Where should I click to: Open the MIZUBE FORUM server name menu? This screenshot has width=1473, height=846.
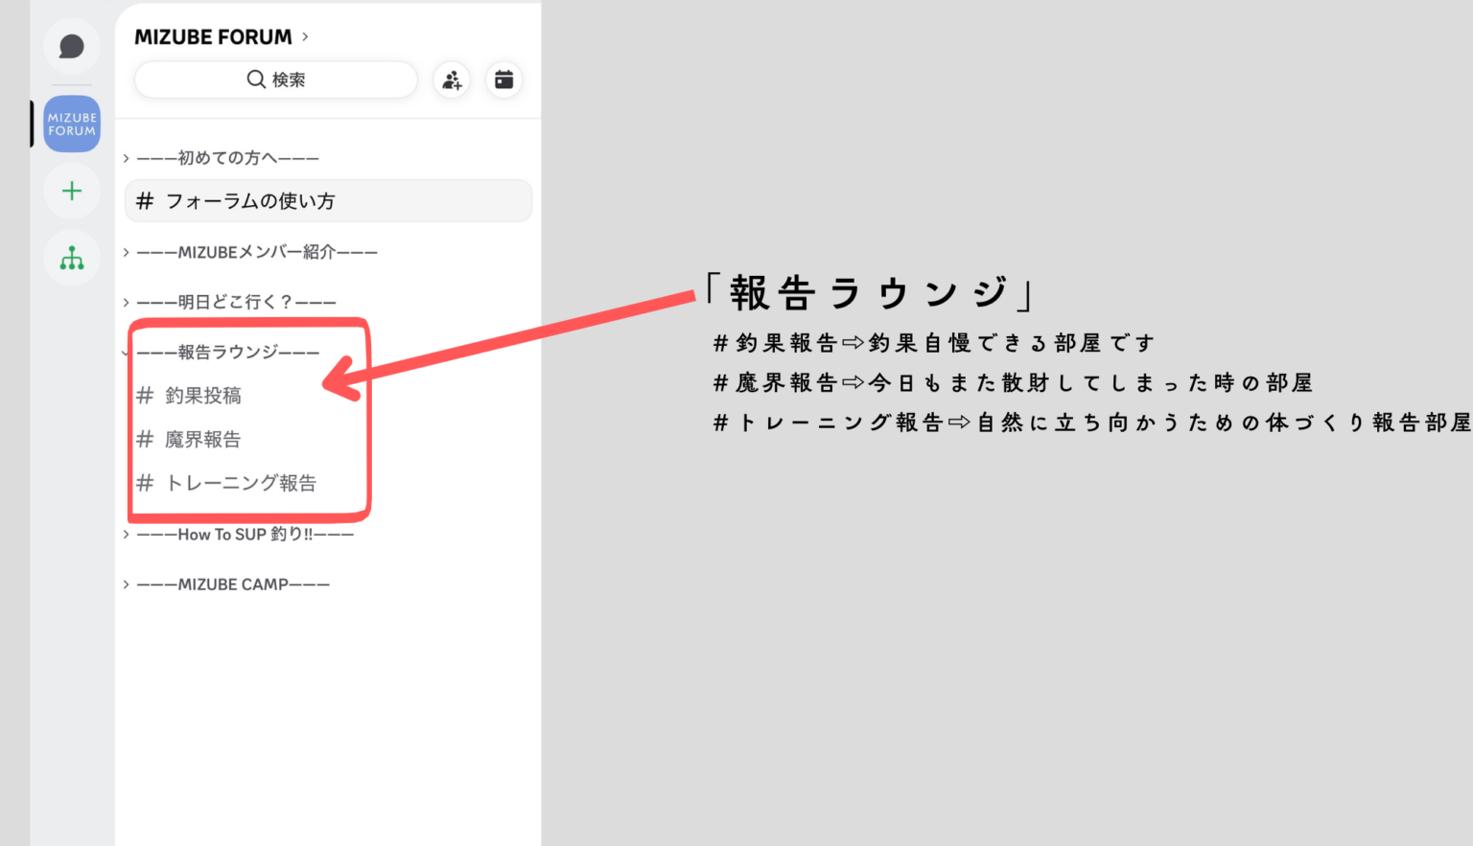point(215,36)
